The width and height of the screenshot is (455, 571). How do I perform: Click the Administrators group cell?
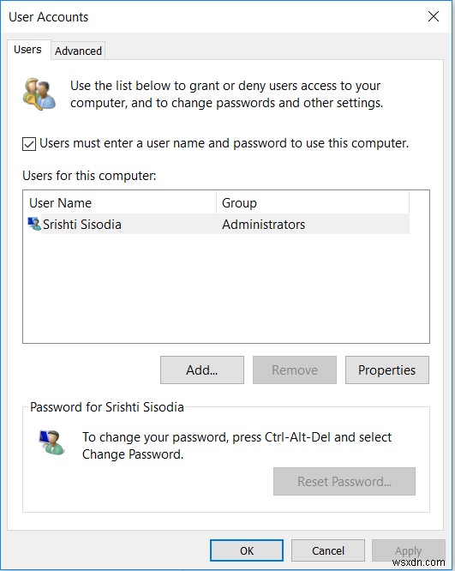coord(264,225)
